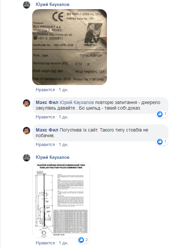View like reaction on the Погугливв сайт comment
Image resolution: width=180 pixels, height=248 pixels.
[162, 141]
